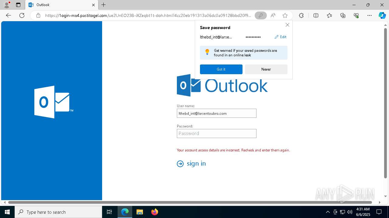389x218 pixels.
Task: Select the Outlook browser tab
Action: point(62,5)
